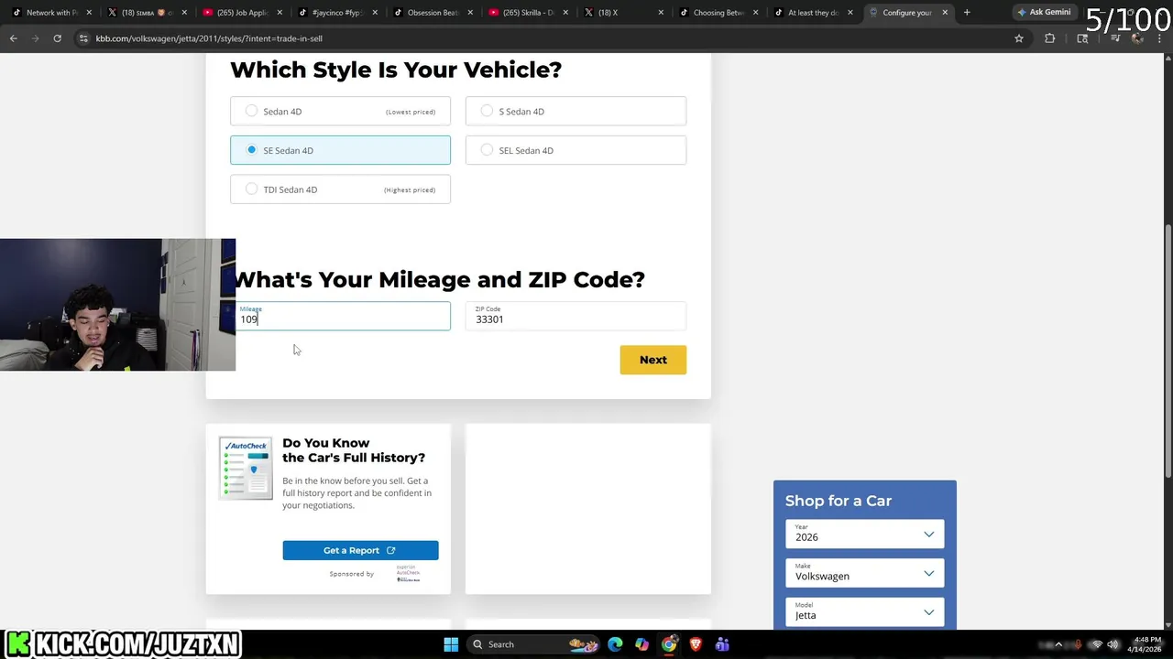The width and height of the screenshot is (1173, 659).
Task: Open the clock showing 4:48 PM
Action: pos(1147,644)
